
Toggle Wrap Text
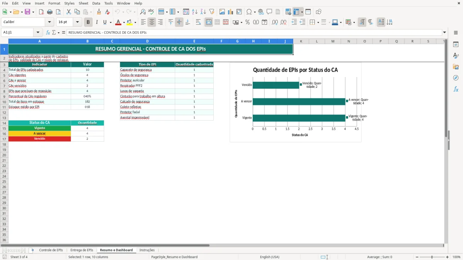click(198, 22)
